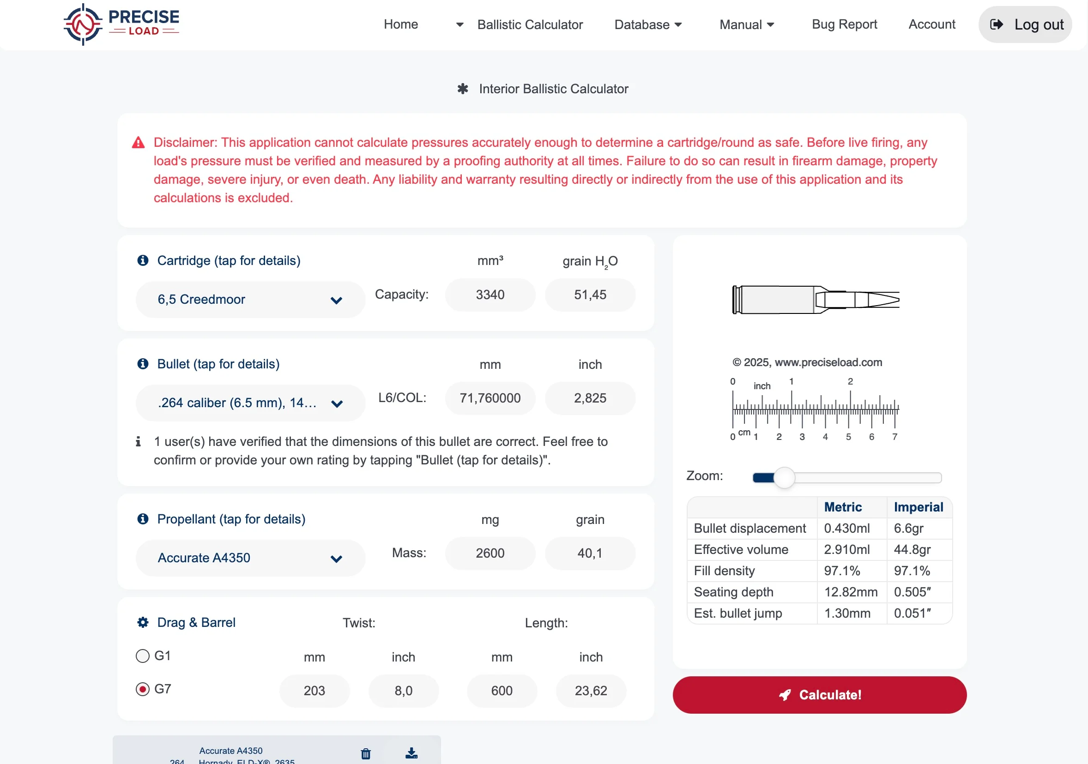Click the preciseload.com copyright text

click(x=808, y=362)
